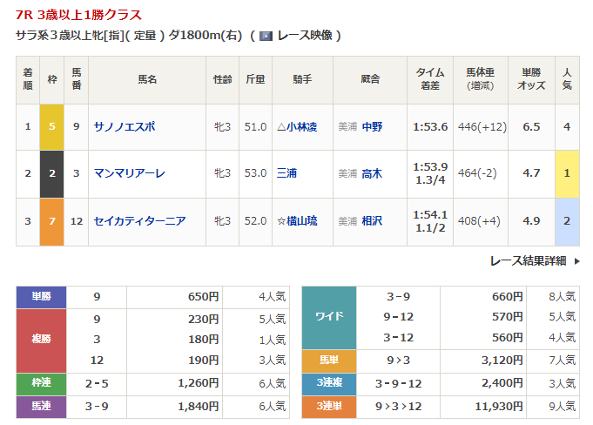The height and width of the screenshot is (425, 593).
Task: Select horse マンマリアーレ
Action: click(x=129, y=173)
